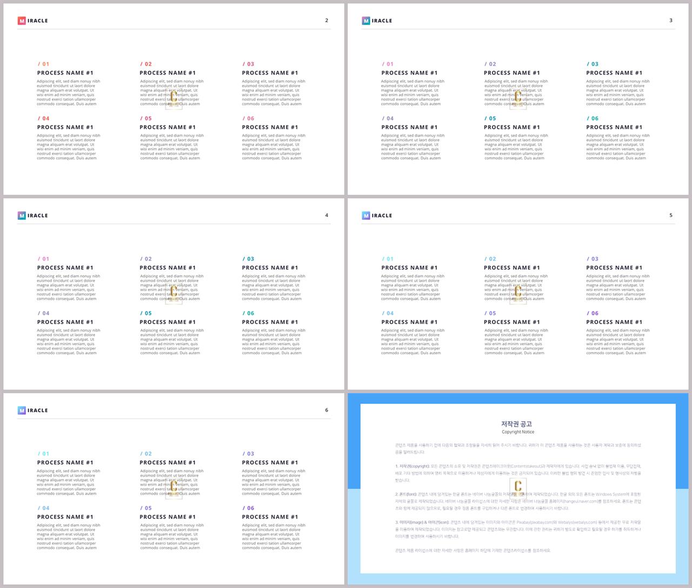Select the page number 2 in slide header
The image size is (692, 588).
(x=327, y=21)
